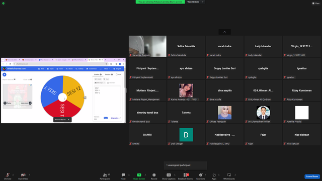Image resolution: width=322 pixels, height=181 pixels.
Task: Switch to the Results tab
Action: 109,74
